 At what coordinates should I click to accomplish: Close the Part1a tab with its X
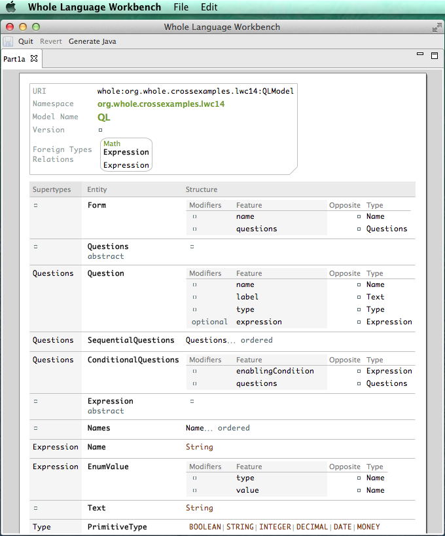34,58
